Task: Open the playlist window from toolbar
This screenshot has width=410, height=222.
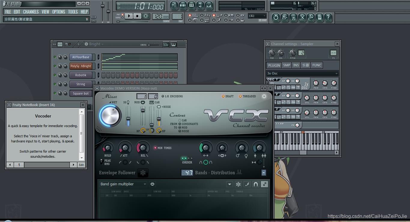Action: (174, 5)
